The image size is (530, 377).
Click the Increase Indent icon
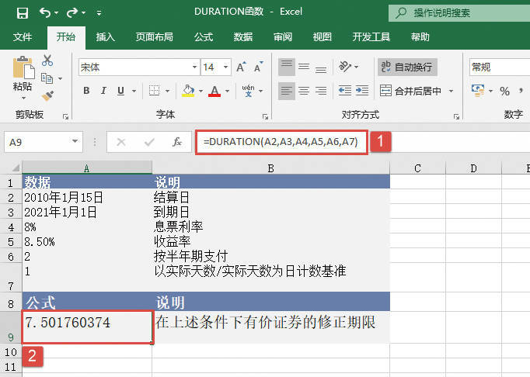point(362,91)
